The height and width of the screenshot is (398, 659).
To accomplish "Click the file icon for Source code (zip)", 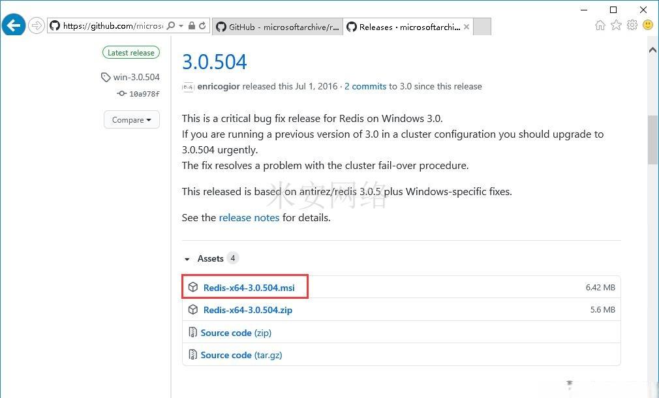I will (x=192, y=333).
